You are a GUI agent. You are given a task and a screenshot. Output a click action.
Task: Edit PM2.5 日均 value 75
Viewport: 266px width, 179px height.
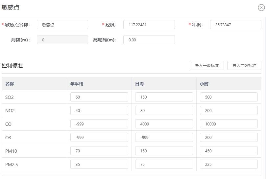tap(164, 164)
